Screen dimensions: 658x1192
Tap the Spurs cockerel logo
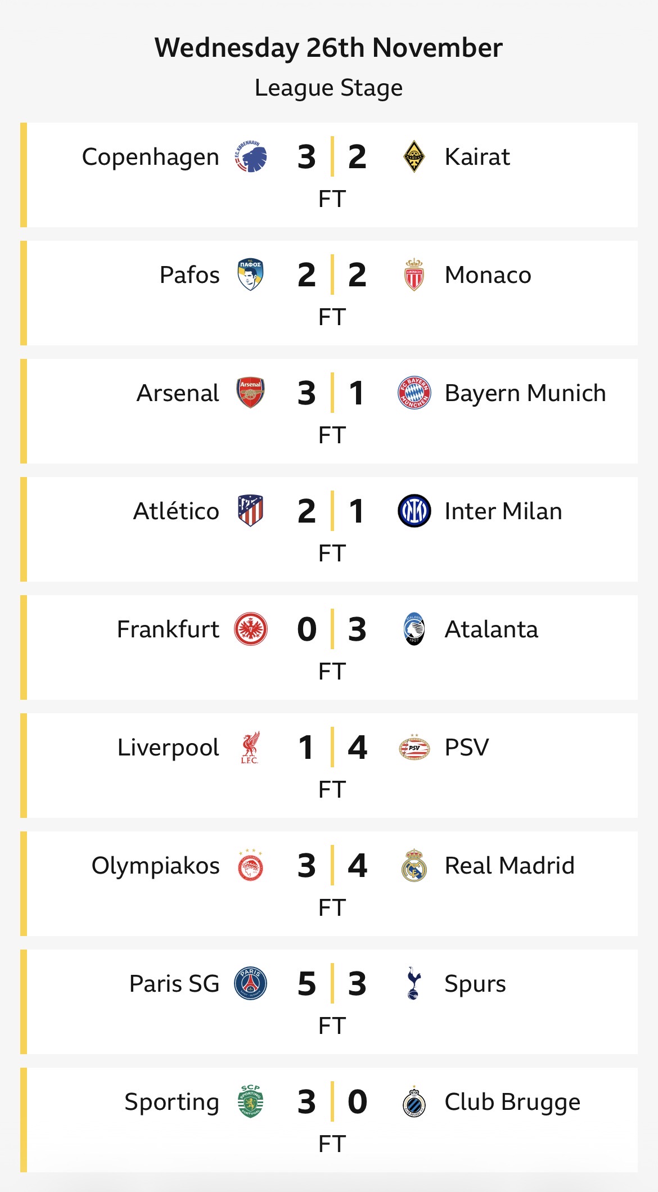[414, 983]
